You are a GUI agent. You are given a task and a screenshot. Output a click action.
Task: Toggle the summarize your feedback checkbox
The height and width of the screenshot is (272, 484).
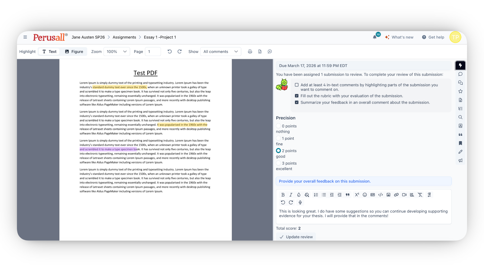point(297,103)
